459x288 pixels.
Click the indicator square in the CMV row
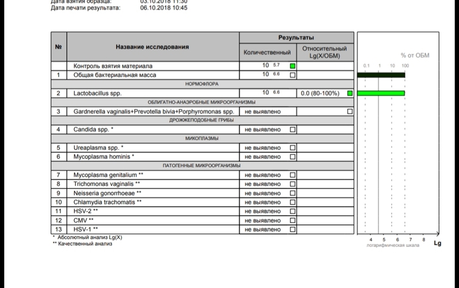click(x=293, y=221)
